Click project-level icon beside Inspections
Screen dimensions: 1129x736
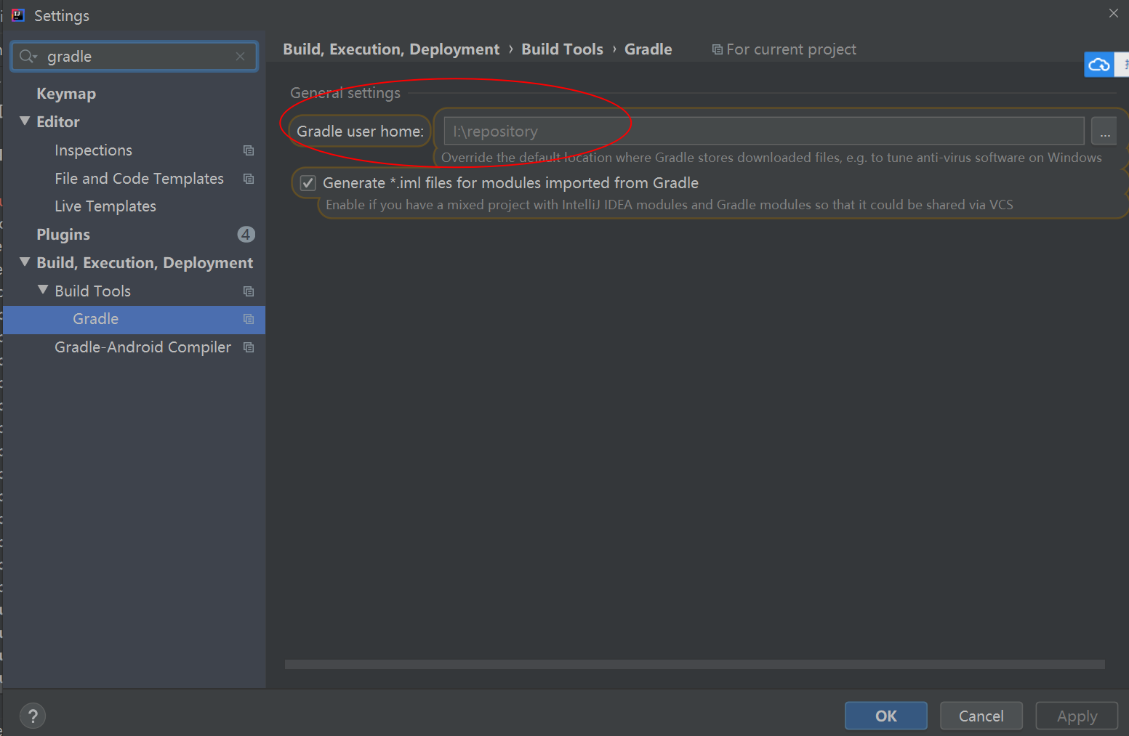click(x=249, y=150)
